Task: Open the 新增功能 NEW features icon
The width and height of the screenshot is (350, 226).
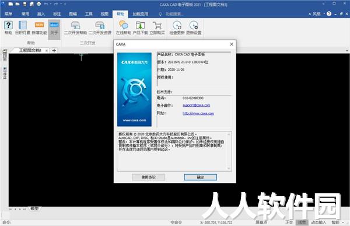Action: (x=39, y=27)
